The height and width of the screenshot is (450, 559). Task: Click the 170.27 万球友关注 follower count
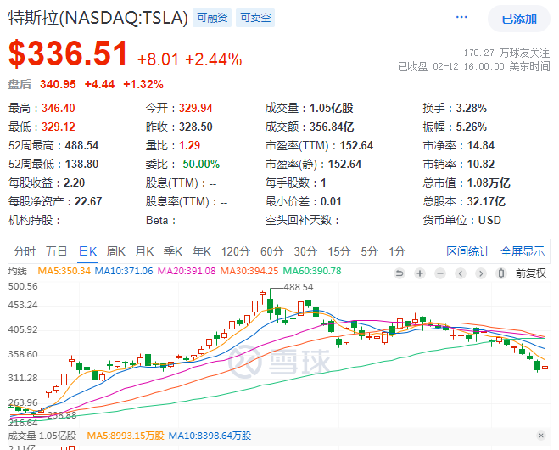[x=506, y=53]
